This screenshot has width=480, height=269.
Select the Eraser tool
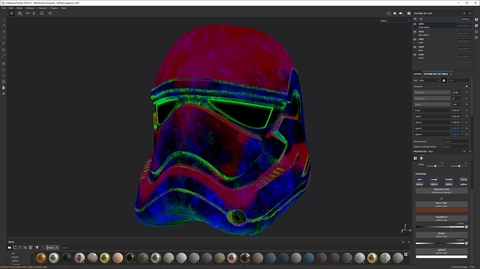[4, 26]
